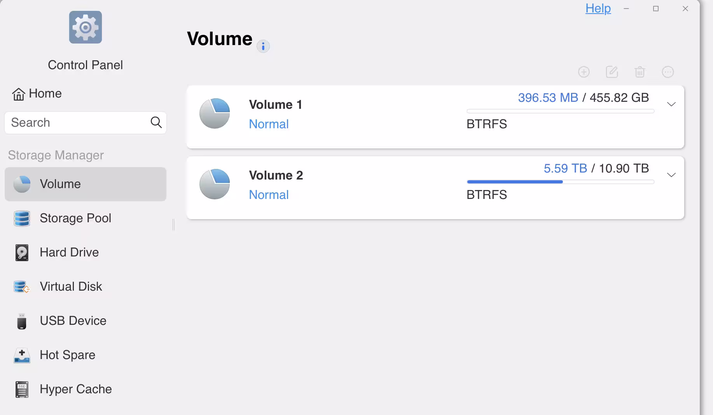Click the info icon beside Volume title

point(263,47)
